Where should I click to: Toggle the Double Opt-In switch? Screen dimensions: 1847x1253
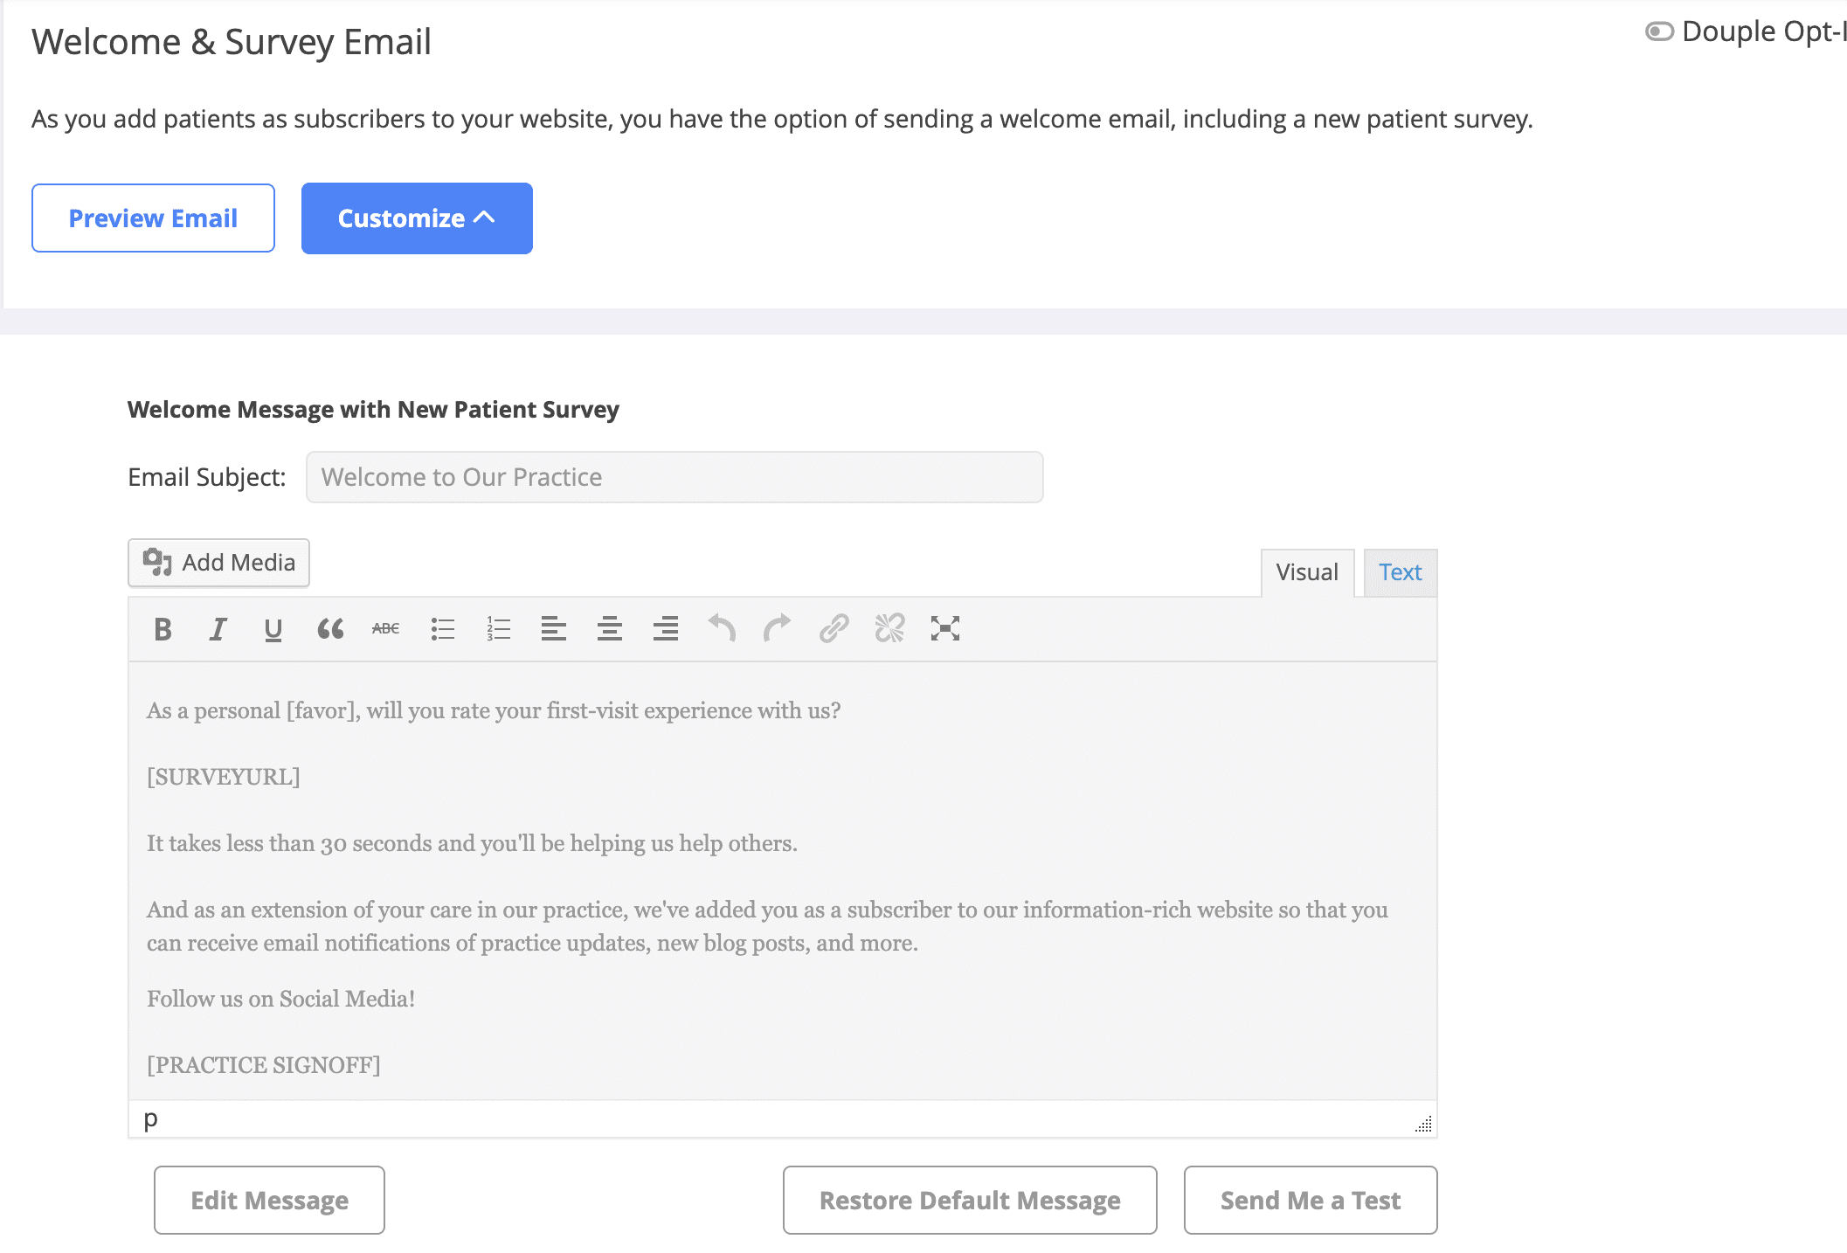click(x=1659, y=31)
